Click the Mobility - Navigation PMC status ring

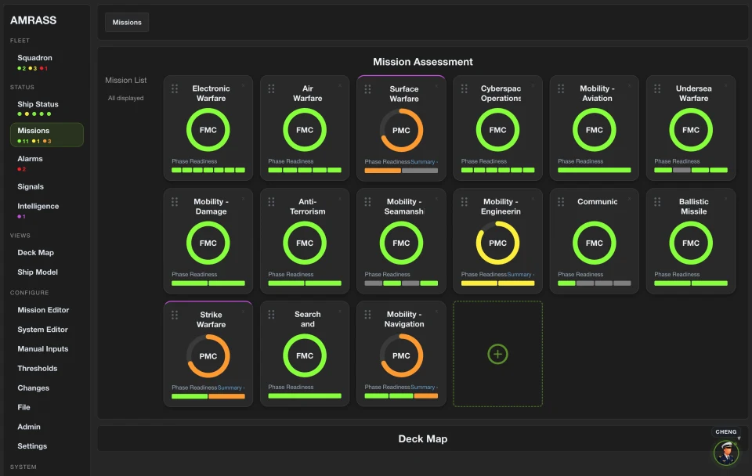point(401,355)
